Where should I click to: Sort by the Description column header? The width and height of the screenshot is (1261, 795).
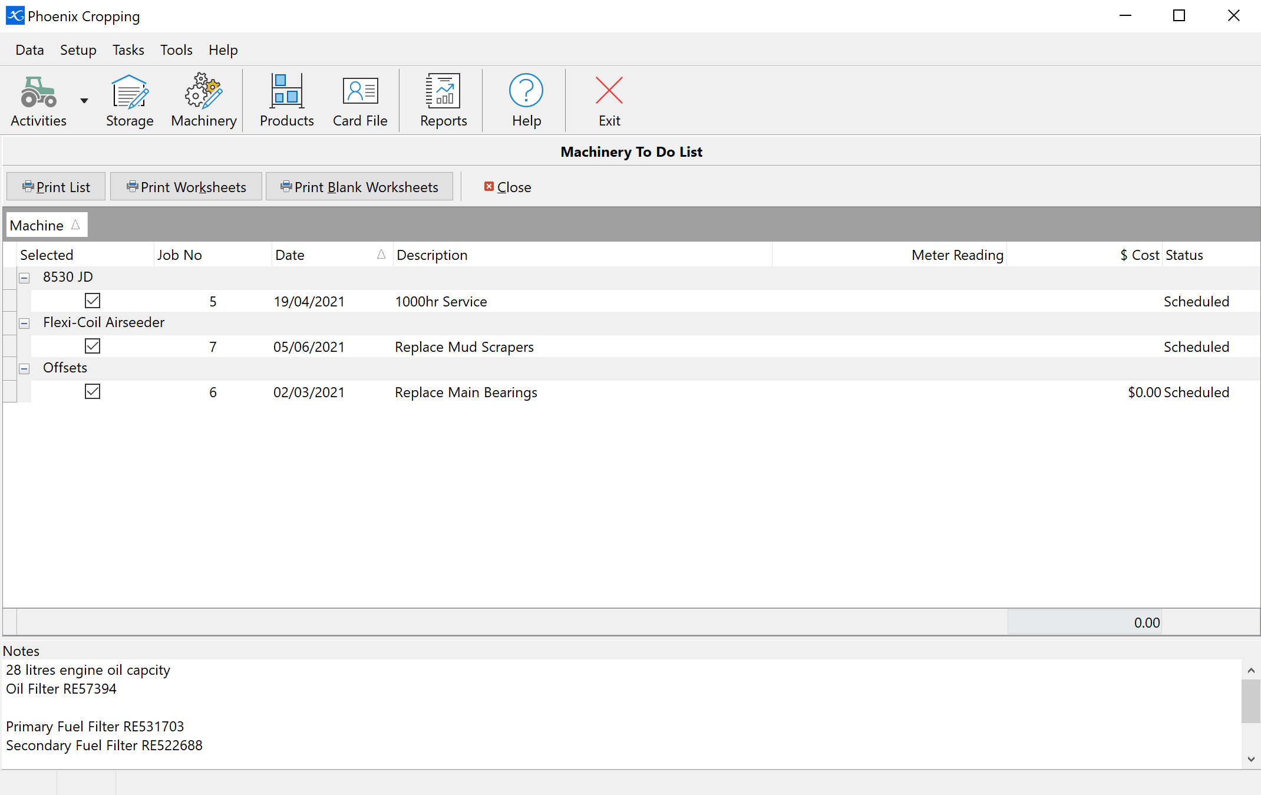(582, 255)
